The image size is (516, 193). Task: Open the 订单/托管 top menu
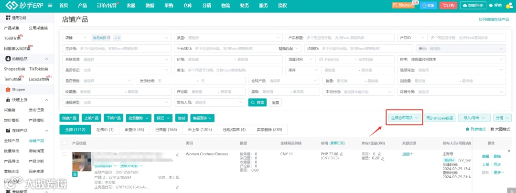point(107,6)
